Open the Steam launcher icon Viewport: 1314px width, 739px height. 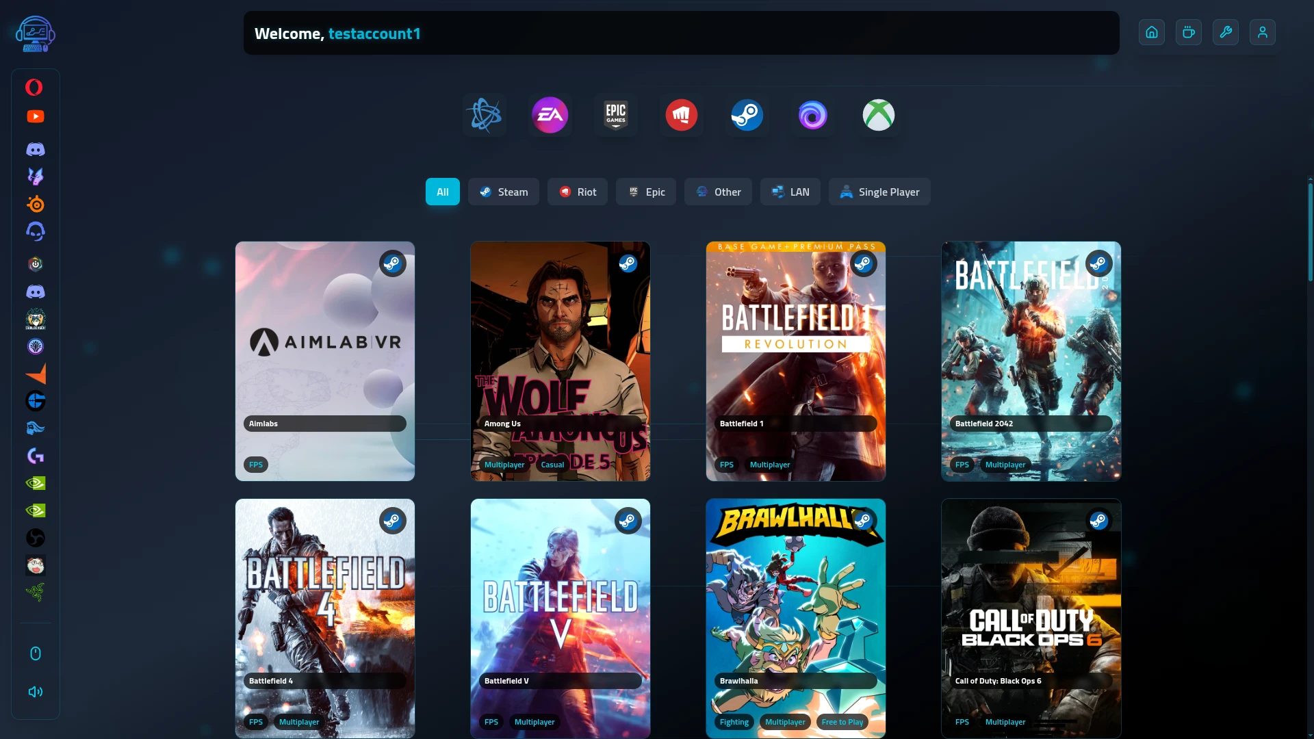[x=747, y=115]
